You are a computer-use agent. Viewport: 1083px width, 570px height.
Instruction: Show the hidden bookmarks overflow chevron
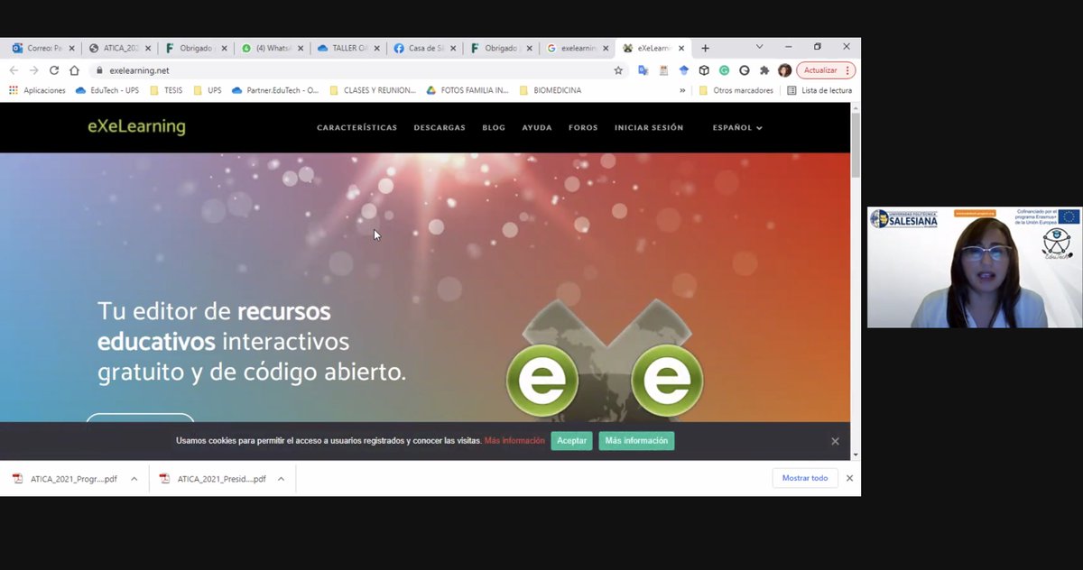682,90
